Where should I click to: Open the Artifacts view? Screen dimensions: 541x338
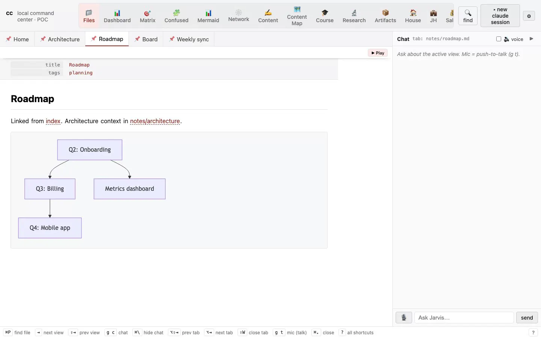[x=385, y=16]
